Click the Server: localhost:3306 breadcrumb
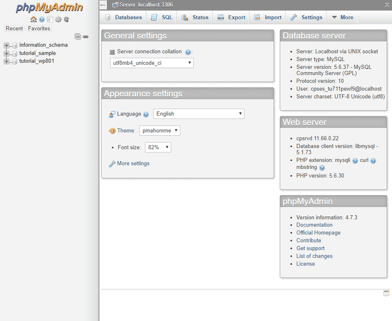The image size is (392, 321). [x=146, y=5]
